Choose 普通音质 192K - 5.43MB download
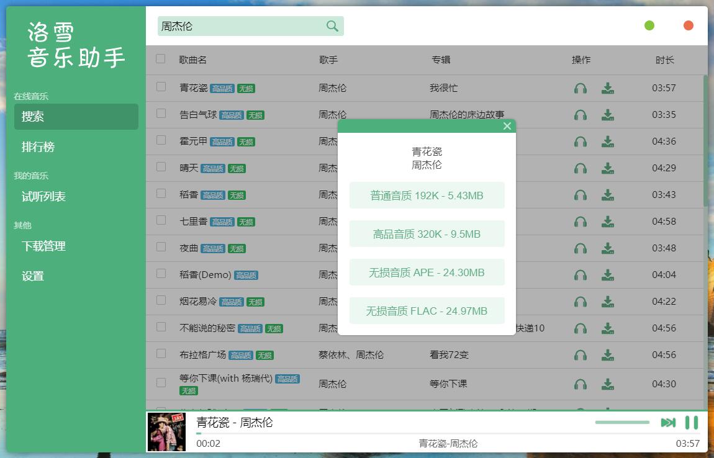 pyautogui.click(x=427, y=195)
